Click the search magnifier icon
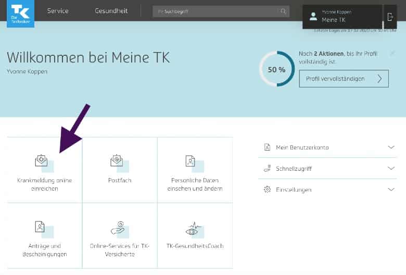 283,11
